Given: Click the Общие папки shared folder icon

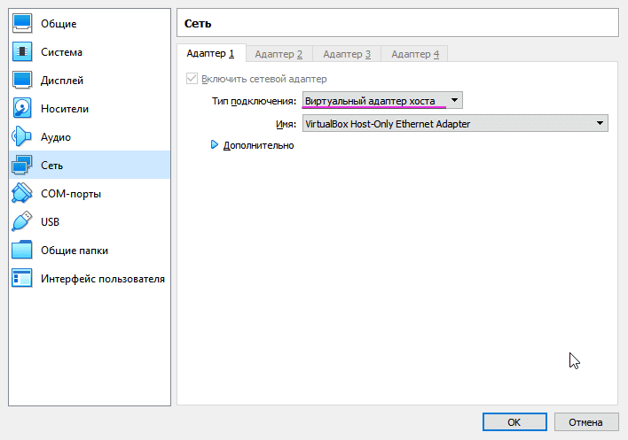Looking at the screenshot, I should [22, 251].
